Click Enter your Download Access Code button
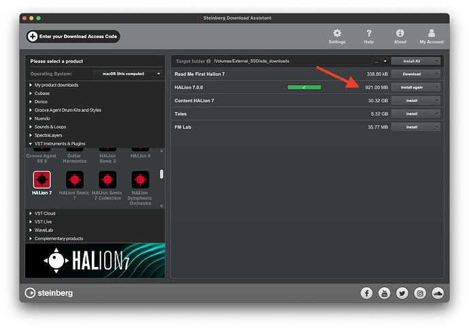Viewport: 469px width, 328px height. [x=73, y=37]
